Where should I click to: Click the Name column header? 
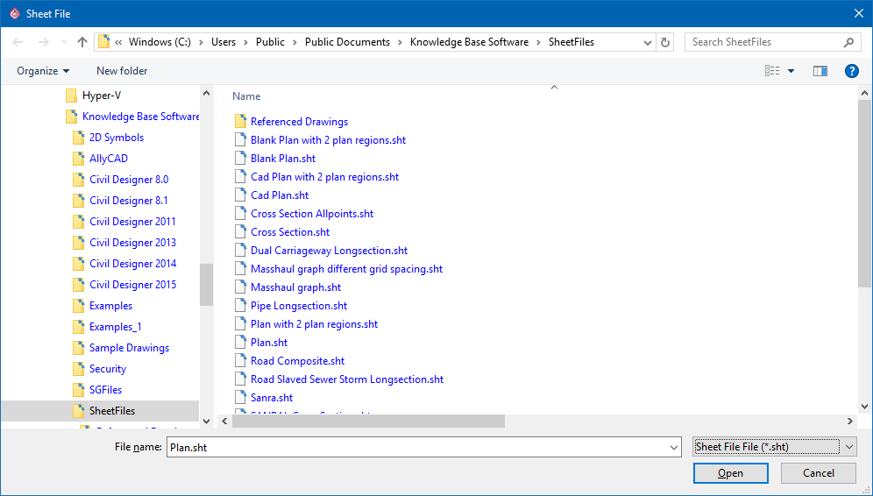coord(246,96)
